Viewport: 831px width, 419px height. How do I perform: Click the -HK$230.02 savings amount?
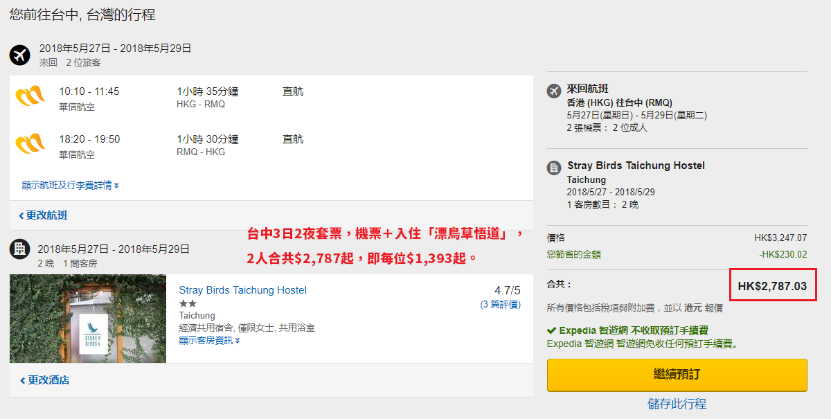(x=783, y=254)
